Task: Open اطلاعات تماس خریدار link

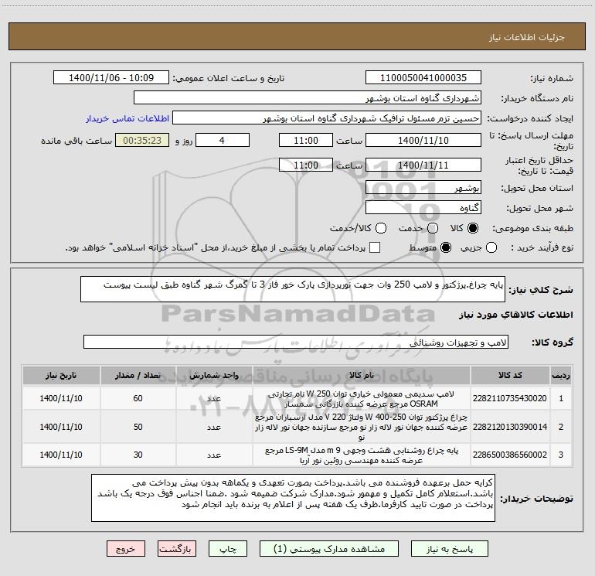Action: (x=127, y=118)
